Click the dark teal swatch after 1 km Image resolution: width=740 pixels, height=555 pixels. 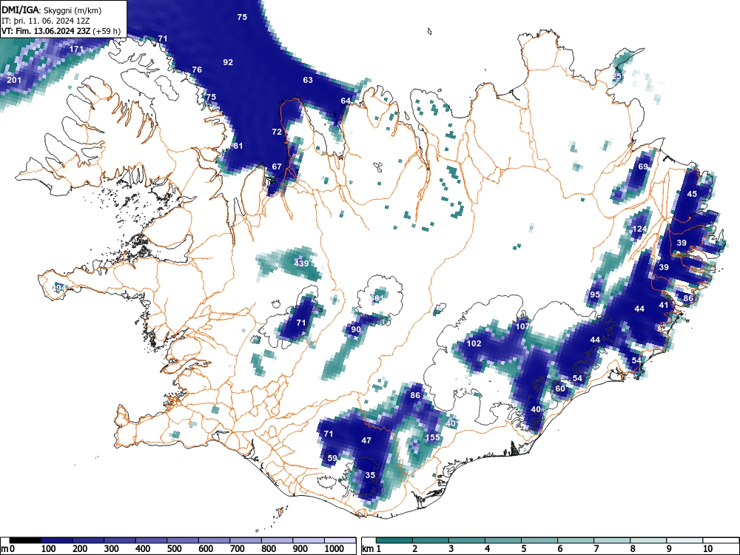click(394, 540)
